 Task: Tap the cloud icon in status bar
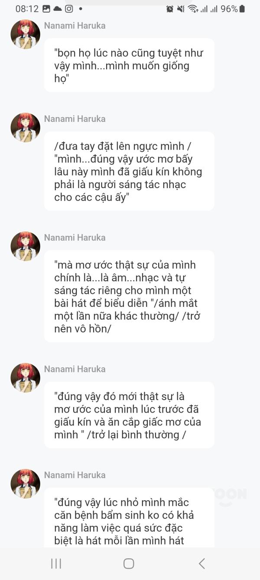click(x=58, y=9)
